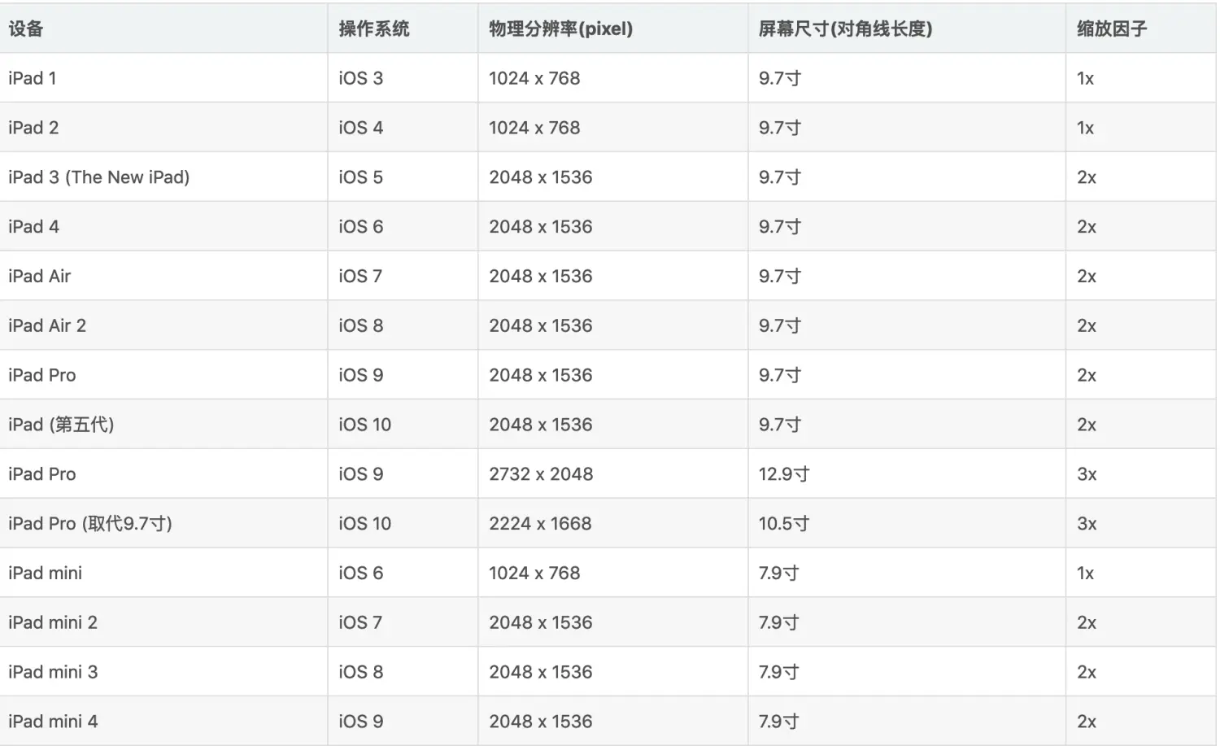The image size is (1220, 746).
Task: Click the 操作系统 column header
Action: [374, 29]
